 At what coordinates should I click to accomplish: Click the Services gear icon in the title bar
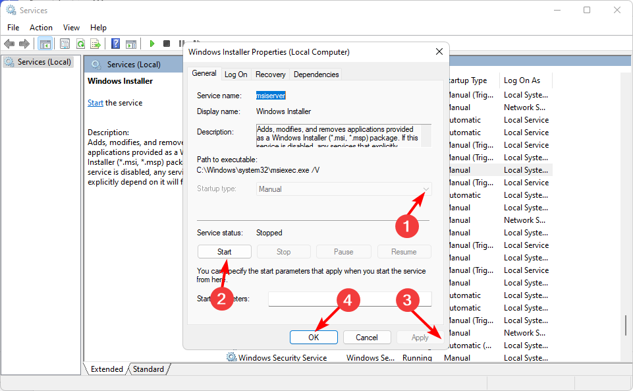[x=11, y=10]
